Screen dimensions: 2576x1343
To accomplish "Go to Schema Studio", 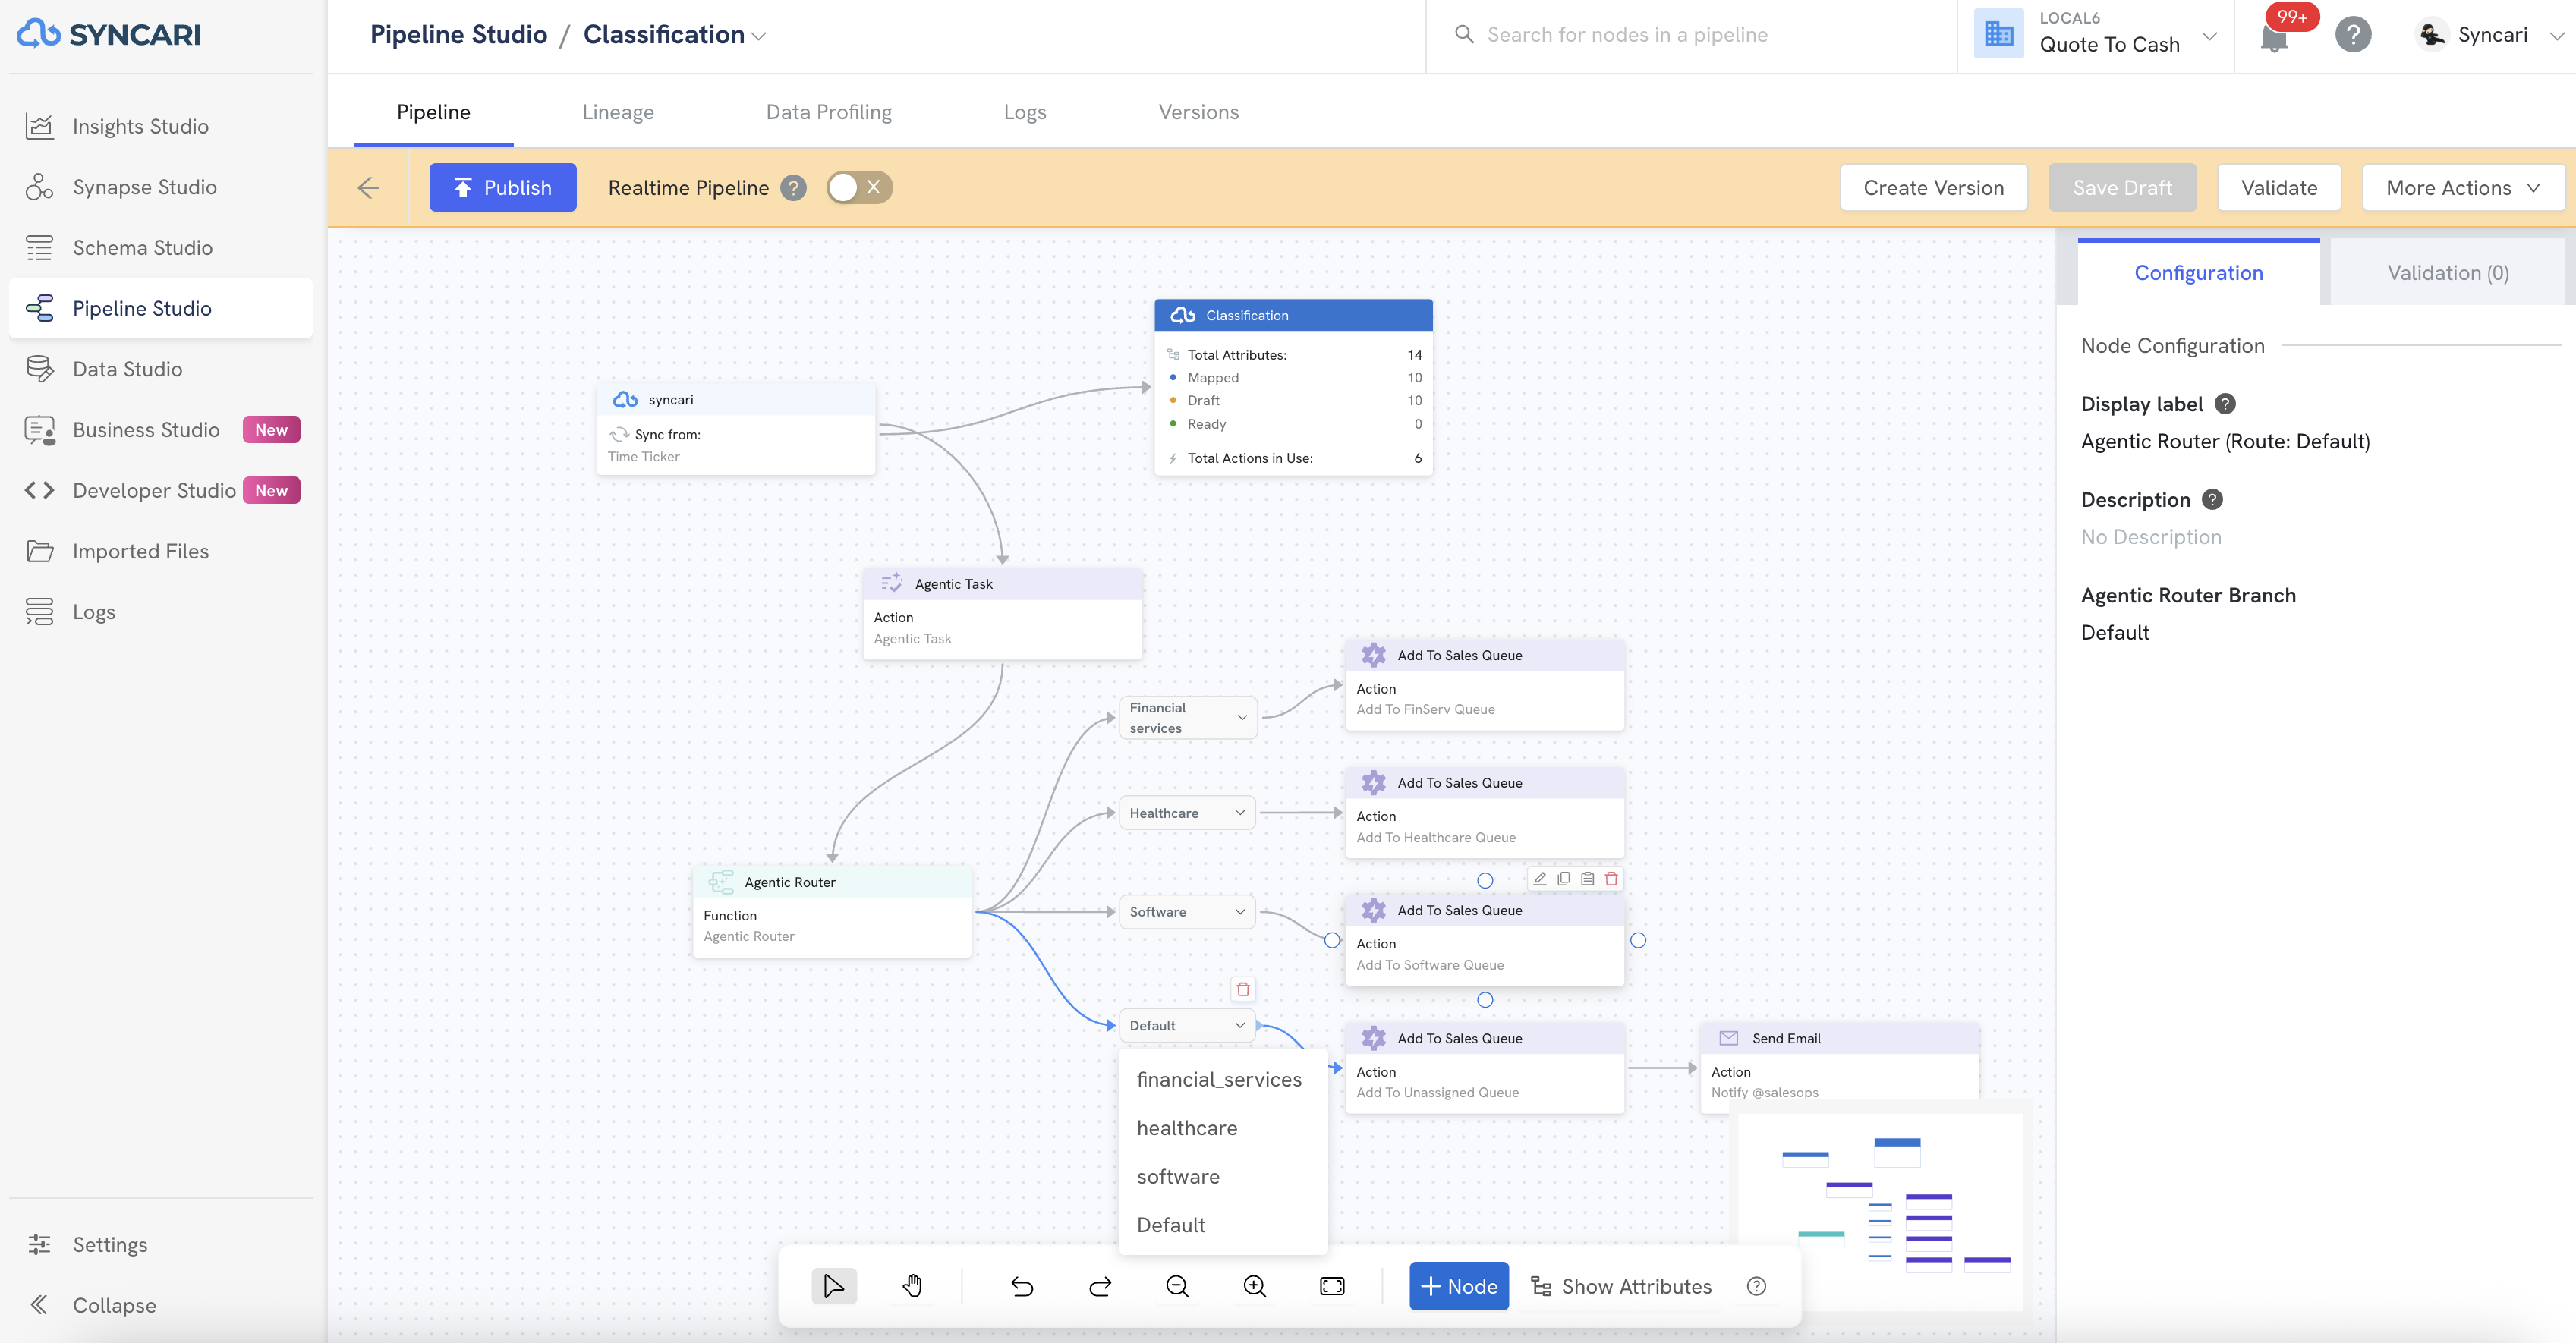I will (x=160, y=248).
